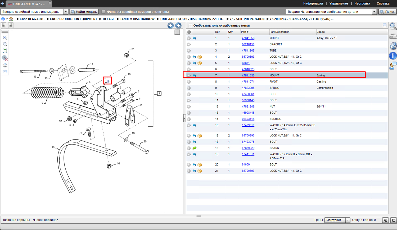
Task: Email the diagram using the envelope icon
Action: pyautogui.click(x=5, y=72)
